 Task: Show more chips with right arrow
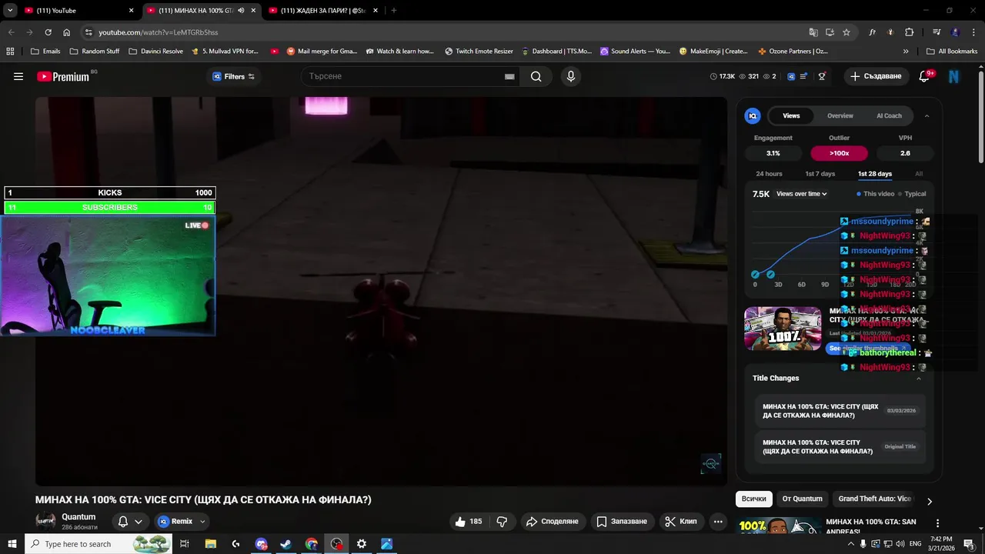tap(929, 501)
